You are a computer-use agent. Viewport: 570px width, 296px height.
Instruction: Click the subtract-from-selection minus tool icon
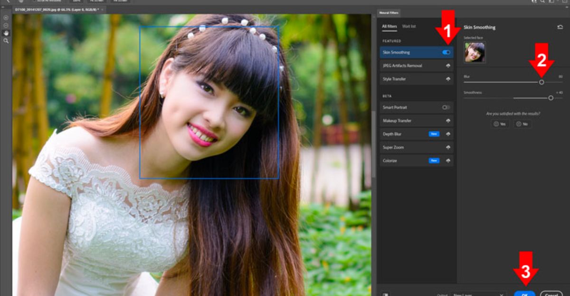pyautogui.click(x=6, y=25)
